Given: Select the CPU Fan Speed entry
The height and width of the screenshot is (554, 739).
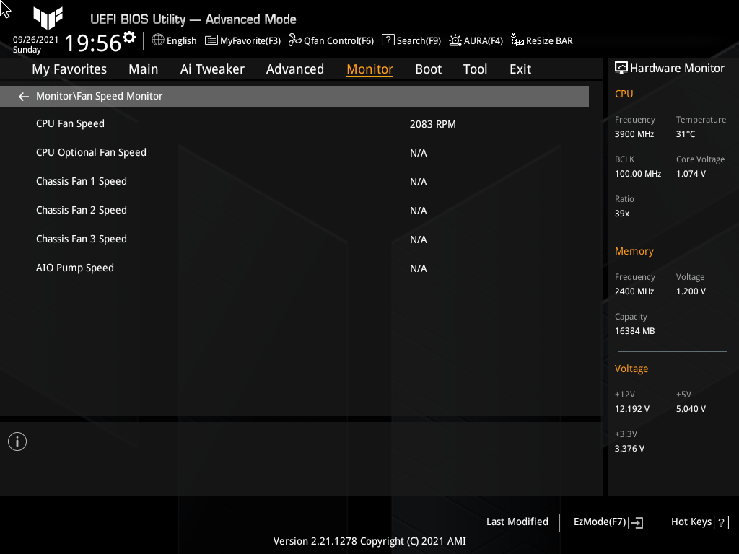Looking at the screenshot, I should pyautogui.click(x=70, y=123).
